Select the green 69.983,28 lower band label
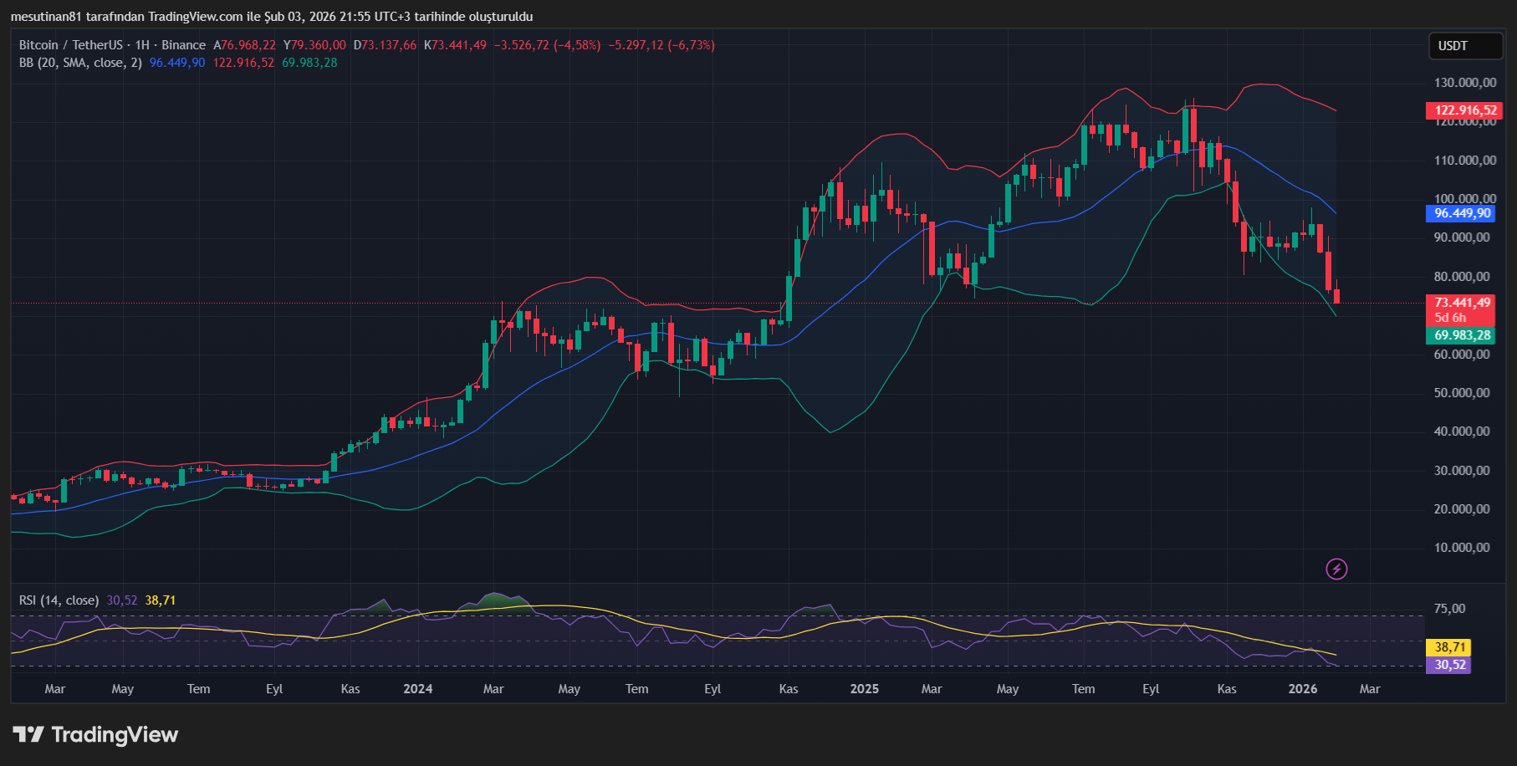This screenshot has height=766, width=1517. pos(1462,335)
